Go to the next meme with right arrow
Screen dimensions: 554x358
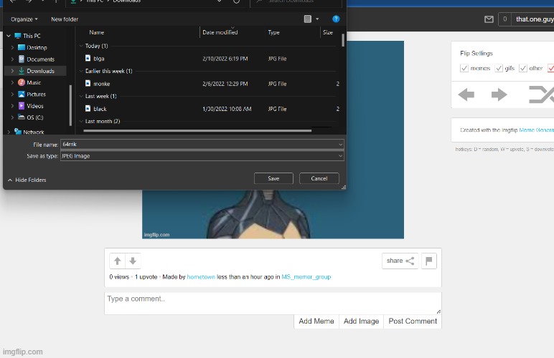pos(499,95)
